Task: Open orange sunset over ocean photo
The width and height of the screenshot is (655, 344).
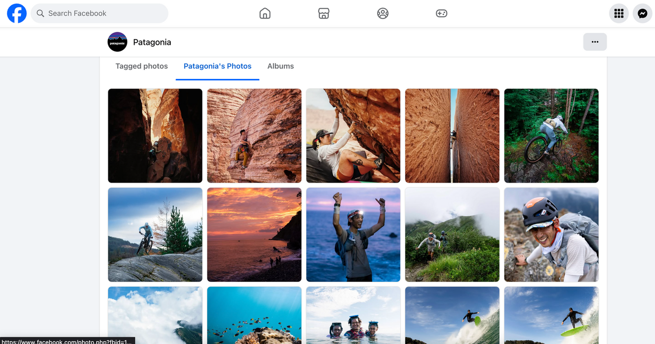Action: click(255, 235)
